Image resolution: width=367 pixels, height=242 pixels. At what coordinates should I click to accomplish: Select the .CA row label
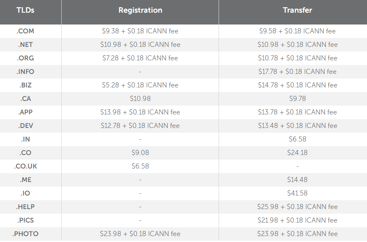[26, 98]
